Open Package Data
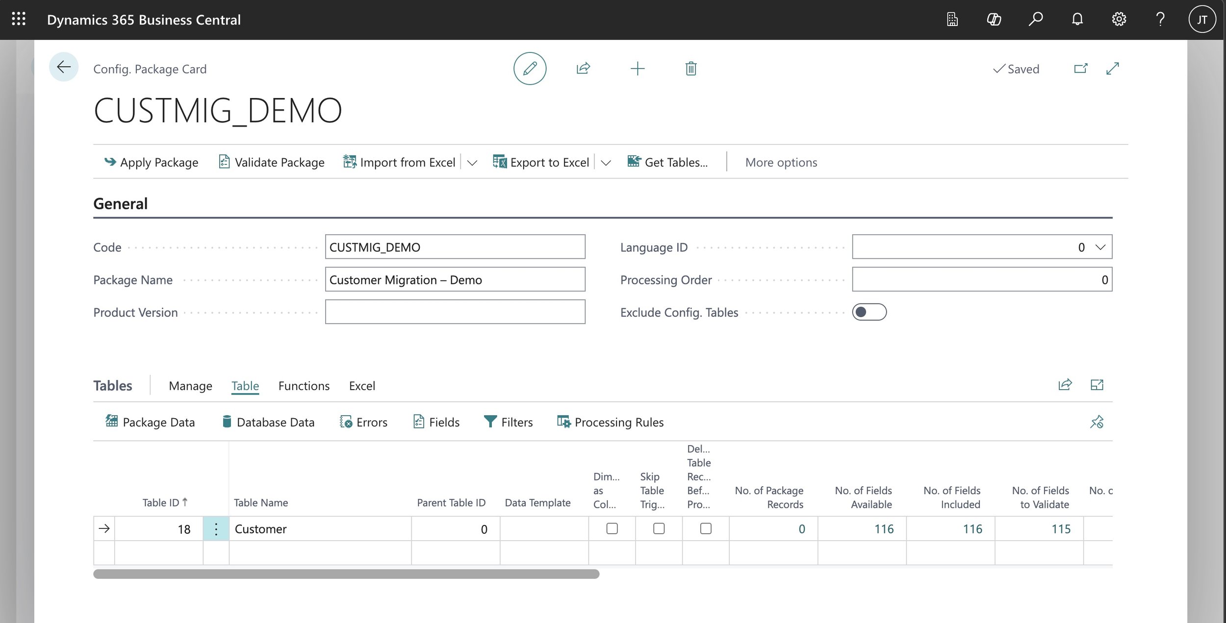 [x=150, y=422]
